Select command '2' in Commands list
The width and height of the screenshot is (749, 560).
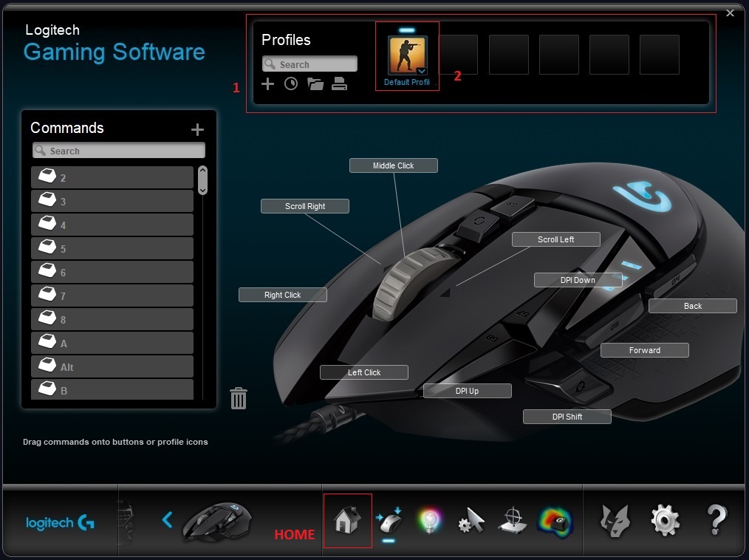[112, 177]
